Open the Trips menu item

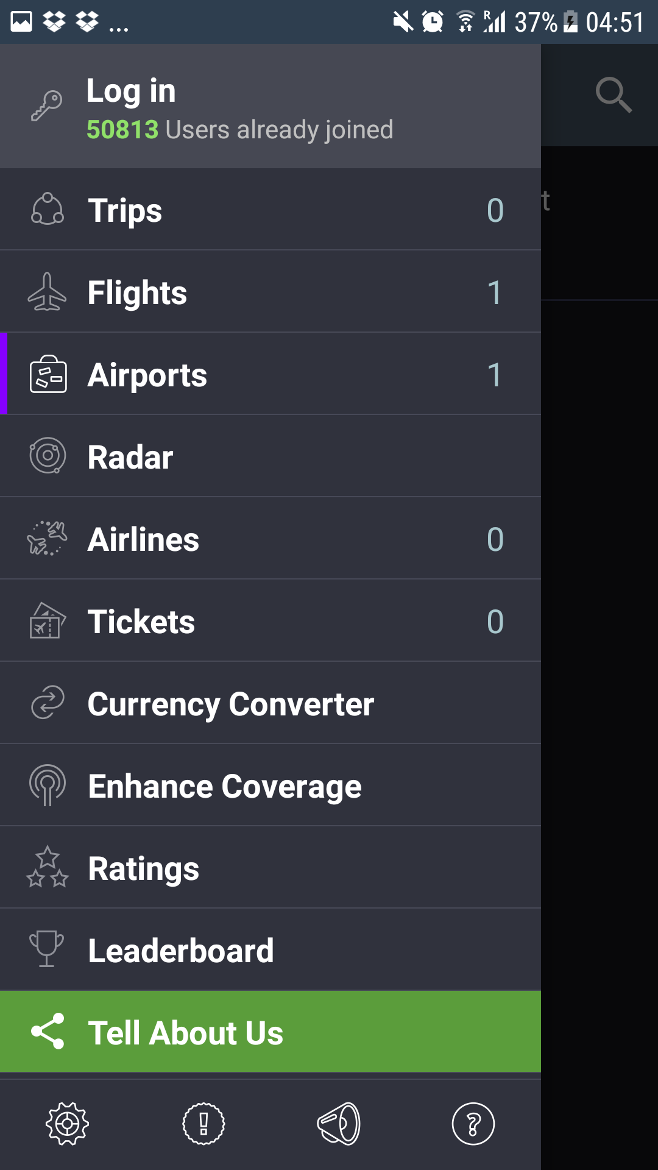[125, 210]
